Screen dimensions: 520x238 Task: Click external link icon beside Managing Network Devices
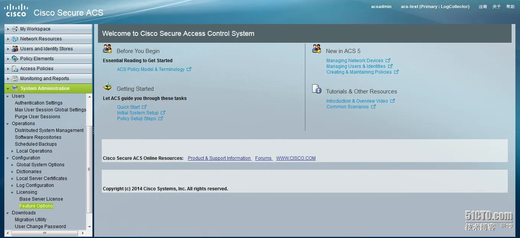coord(388,61)
